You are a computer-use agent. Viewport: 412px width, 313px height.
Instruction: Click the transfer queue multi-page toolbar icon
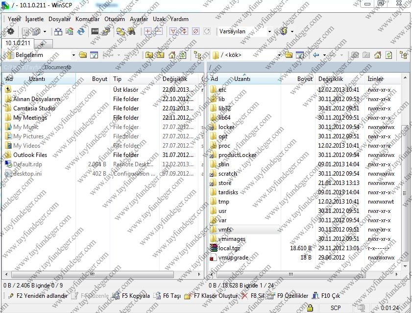36,31
